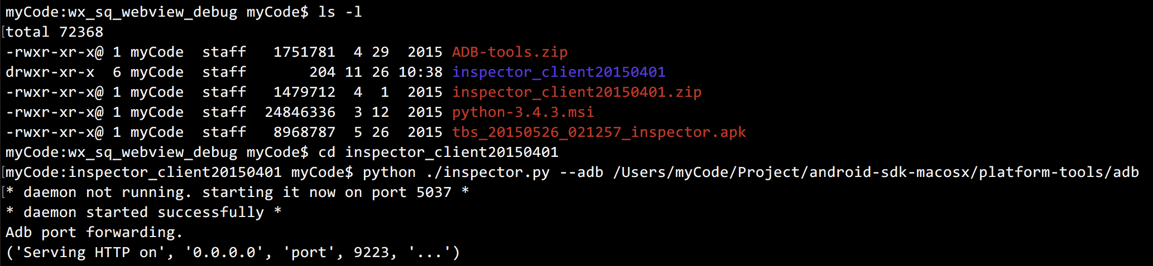Click the file size 24846336
Screen dimensions: 1153x266
coord(300,112)
